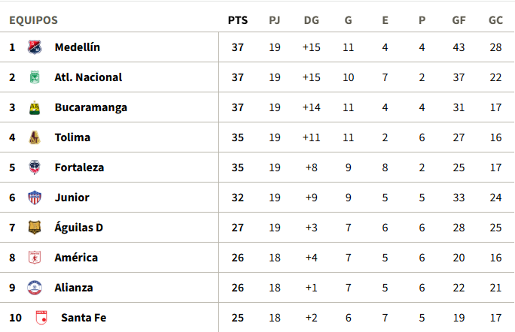Click the Alianza team crest icon
515x332 pixels.
tap(34, 288)
